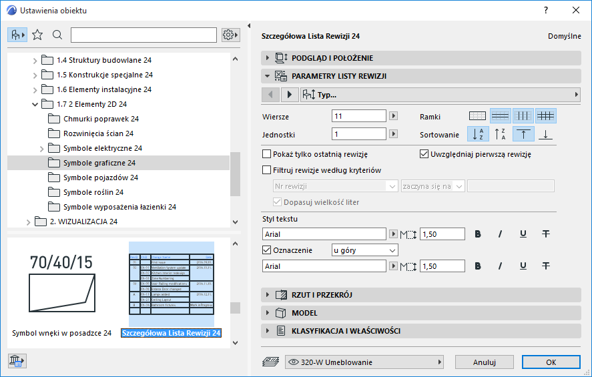Click the Anuluj button

[x=485, y=362]
